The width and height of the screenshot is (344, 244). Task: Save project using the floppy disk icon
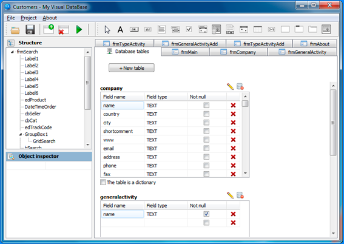(30, 29)
